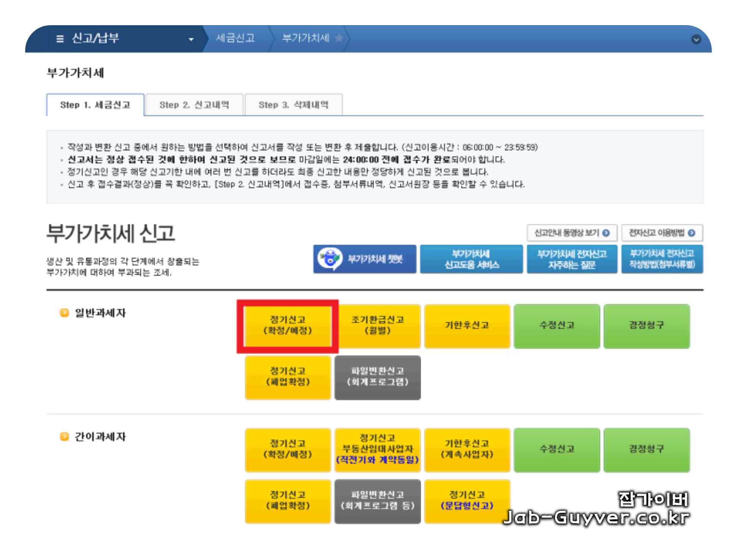The image size is (737, 560).
Task: Click the orange bullet icon beside 간이과세자
Action: click(x=64, y=436)
